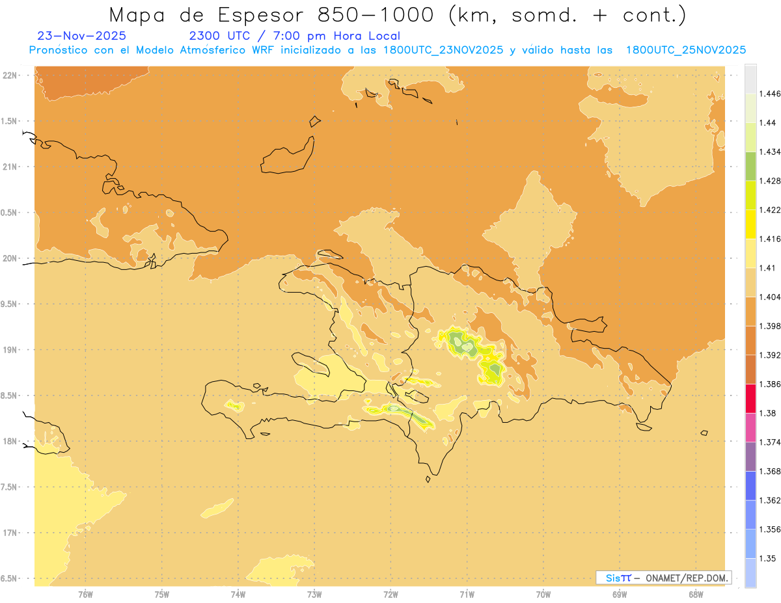781x603 pixels.
Task: Click the grey legend band above 1.446
Action: pyautogui.click(x=750, y=79)
